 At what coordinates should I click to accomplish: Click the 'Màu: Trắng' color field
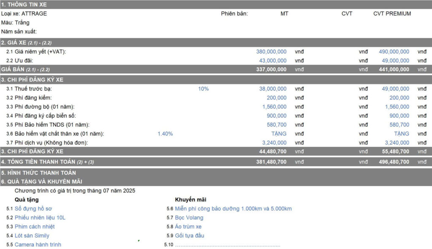15,22
